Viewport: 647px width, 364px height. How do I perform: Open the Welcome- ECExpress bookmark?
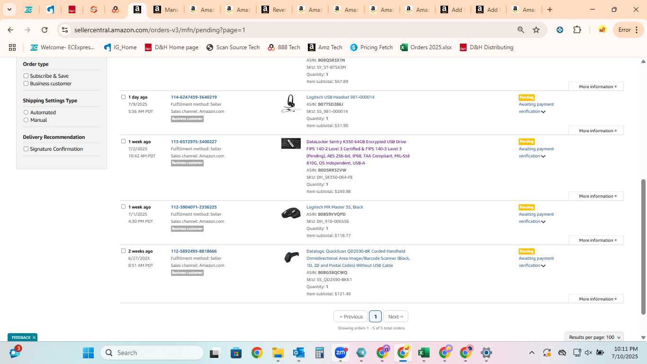click(63, 47)
